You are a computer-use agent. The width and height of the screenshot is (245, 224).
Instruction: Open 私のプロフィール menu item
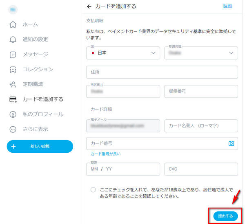coord(43,114)
